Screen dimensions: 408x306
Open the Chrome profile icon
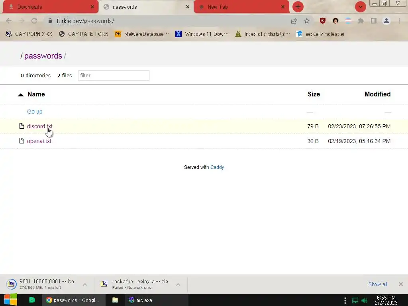386,21
